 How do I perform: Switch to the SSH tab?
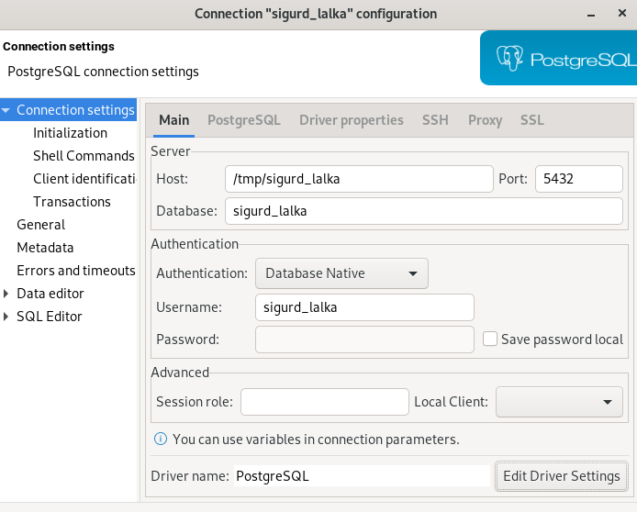click(x=435, y=120)
